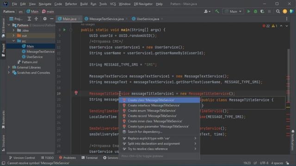Open the user account icon dropdown
This screenshot has height=166, width=296.
(207, 12)
